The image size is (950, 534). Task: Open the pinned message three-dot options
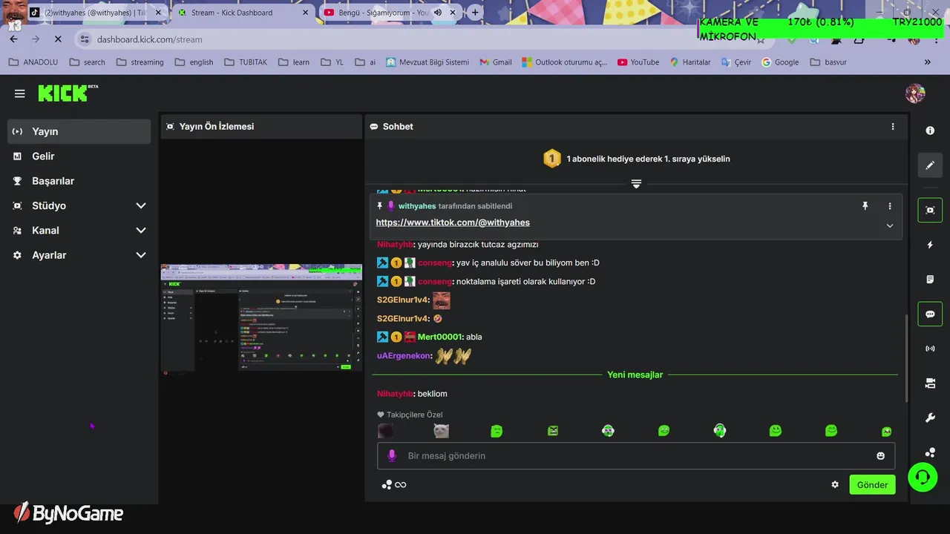[x=890, y=206]
